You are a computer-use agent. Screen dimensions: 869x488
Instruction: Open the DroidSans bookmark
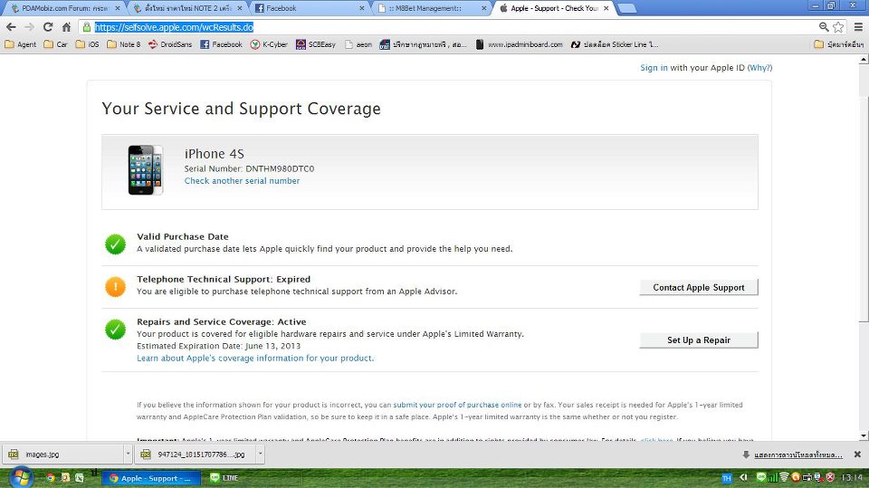169,44
